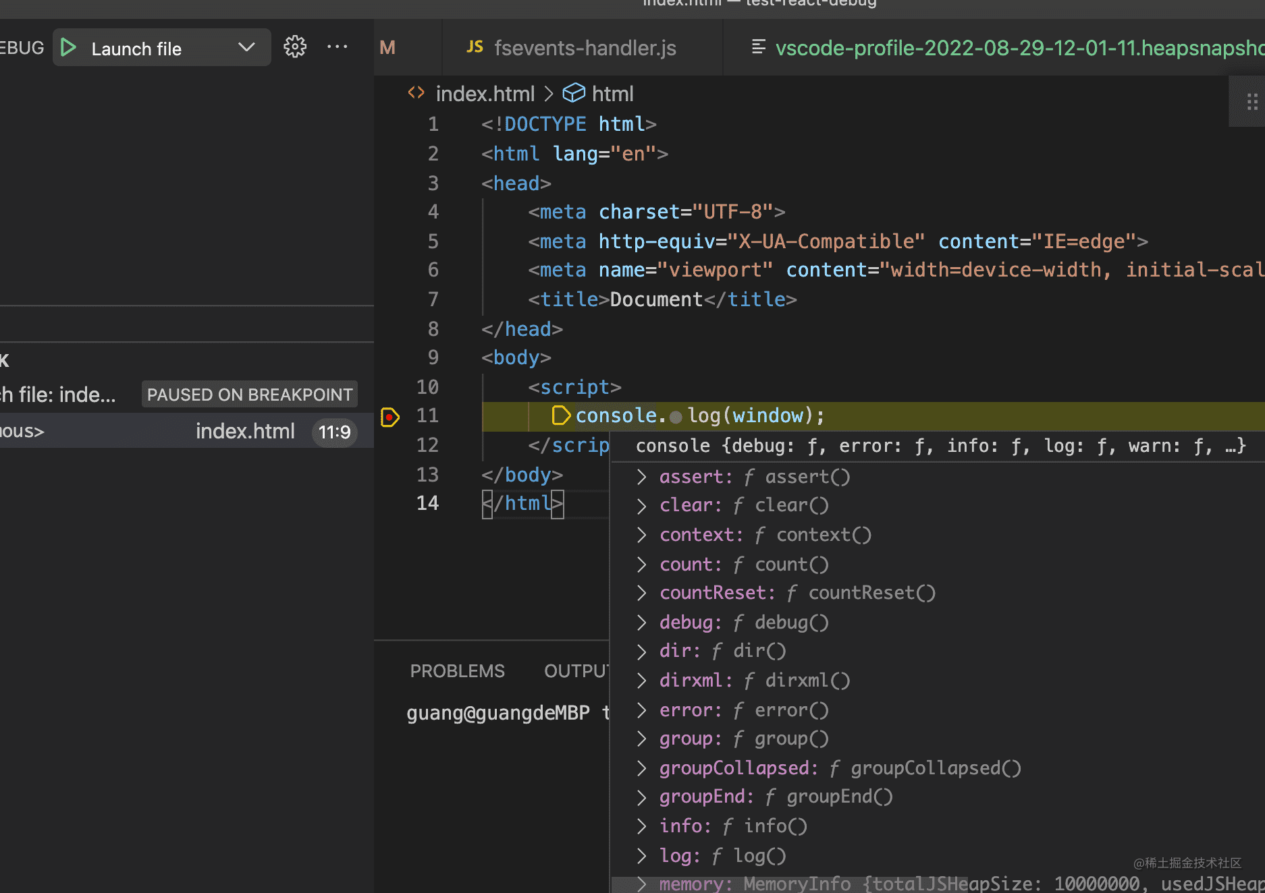Screen dimensions: 1265x893
Task: Open the PROBLEMS panel tab
Action: (x=457, y=671)
